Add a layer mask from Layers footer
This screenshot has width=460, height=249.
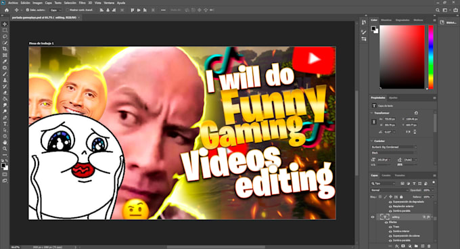click(x=403, y=246)
